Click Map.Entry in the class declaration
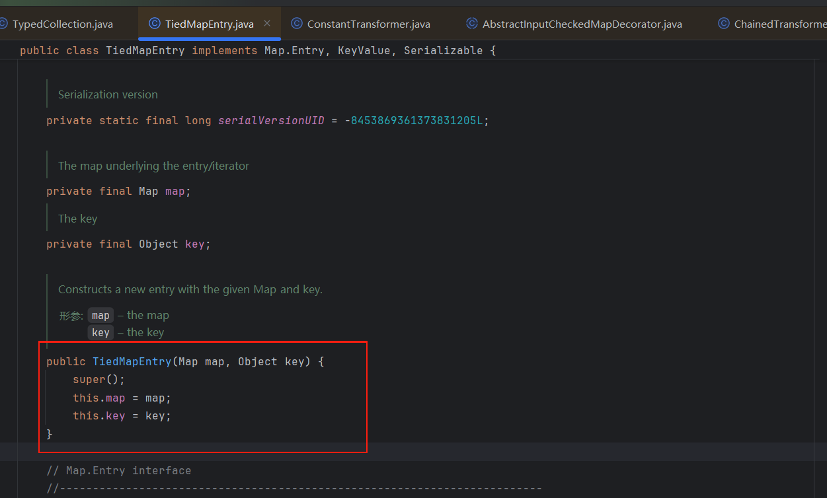The image size is (827, 498). 294,51
